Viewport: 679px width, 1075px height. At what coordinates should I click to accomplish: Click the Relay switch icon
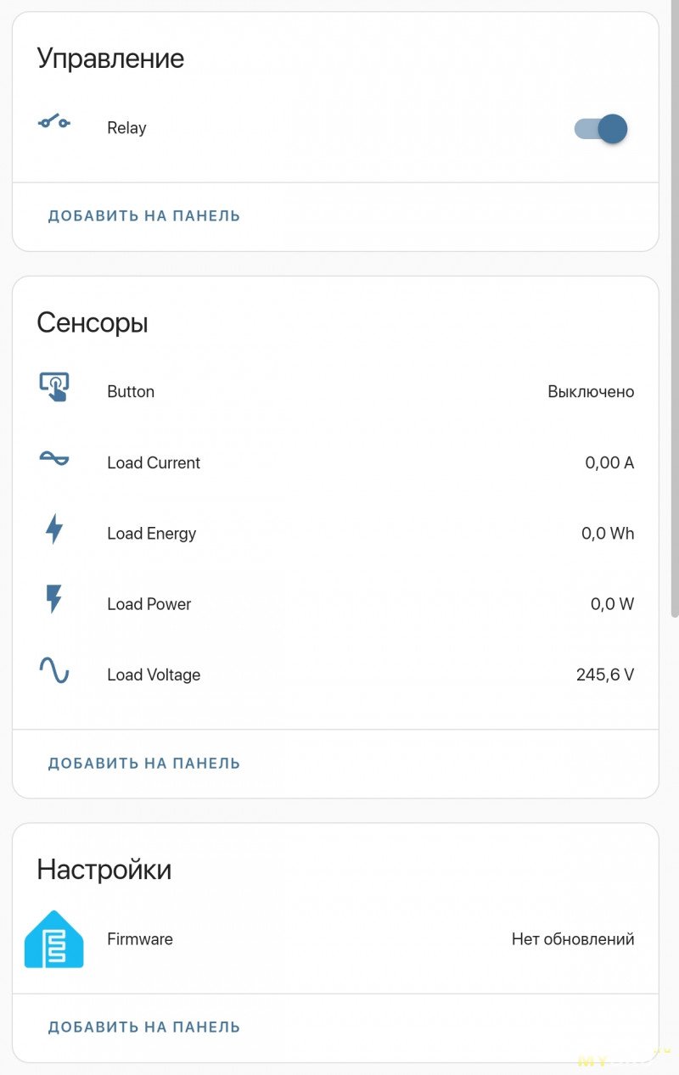(x=54, y=123)
